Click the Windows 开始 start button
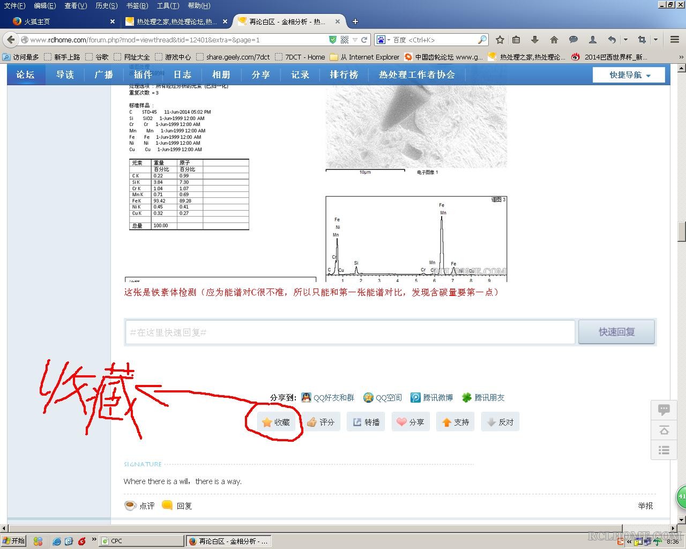Screen dimensions: 686x549 (13, 541)
